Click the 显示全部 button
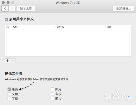Viewport: 136px width, 105px height. click(x=26, y=8)
